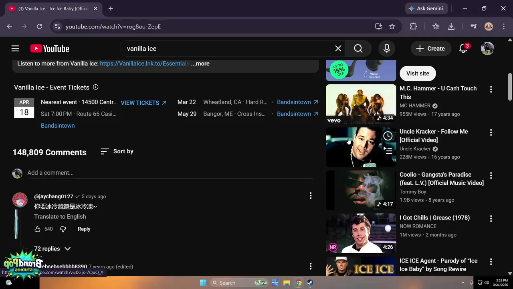The width and height of the screenshot is (513, 289).
Task: Open Chrome downloads
Action: coord(451,26)
